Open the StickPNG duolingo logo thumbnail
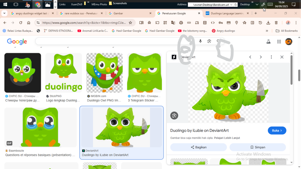The image size is (301, 169). point(64,73)
